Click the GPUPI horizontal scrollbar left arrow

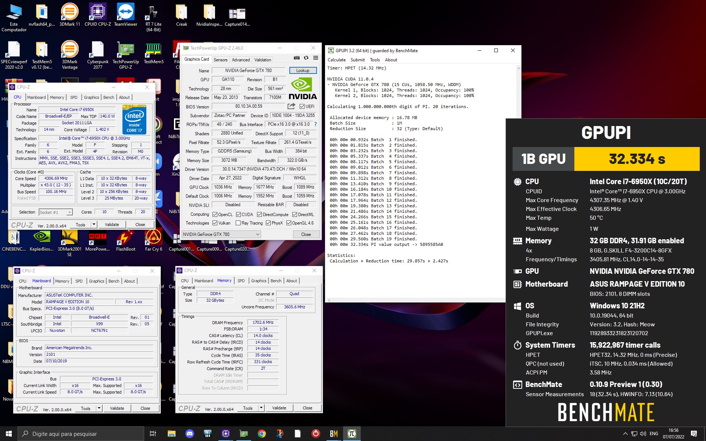pyautogui.click(x=329, y=300)
